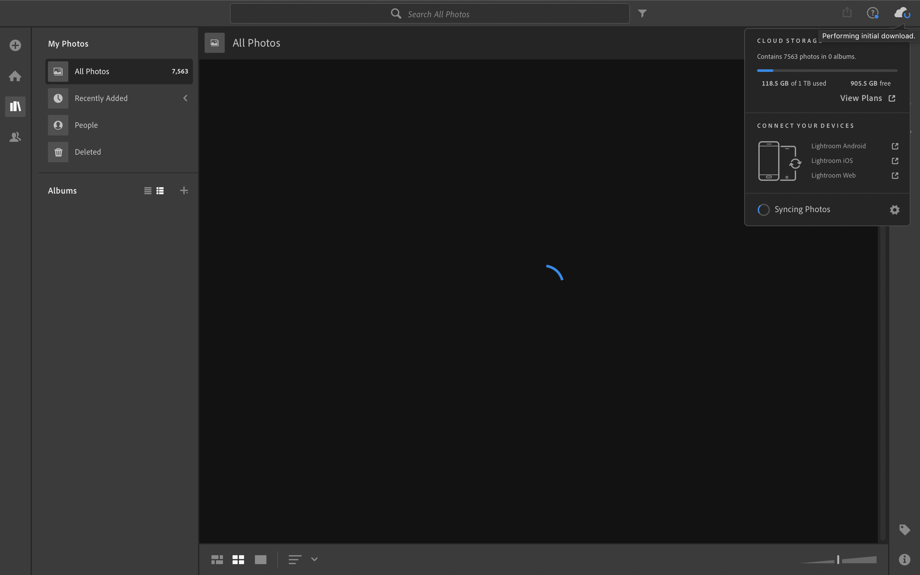This screenshot has width=920, height=575.
Task: Open the Lightroom iOS link
Action: (855, 161)
